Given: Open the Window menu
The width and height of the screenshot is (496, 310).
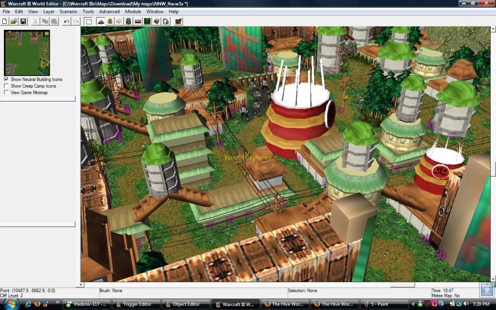Looking at the screenshot, I should pos(155,12).
